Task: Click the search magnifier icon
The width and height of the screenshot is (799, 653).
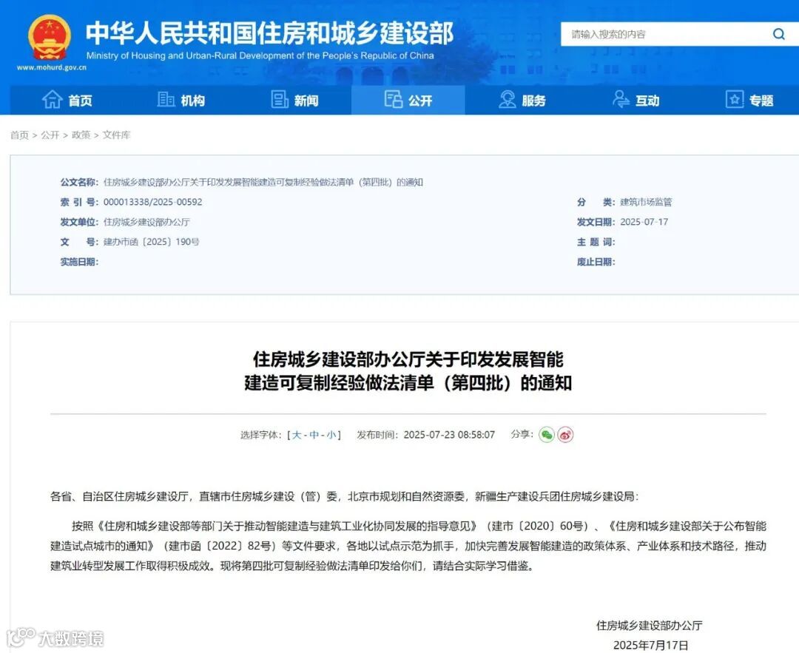Action: point(778,34)
